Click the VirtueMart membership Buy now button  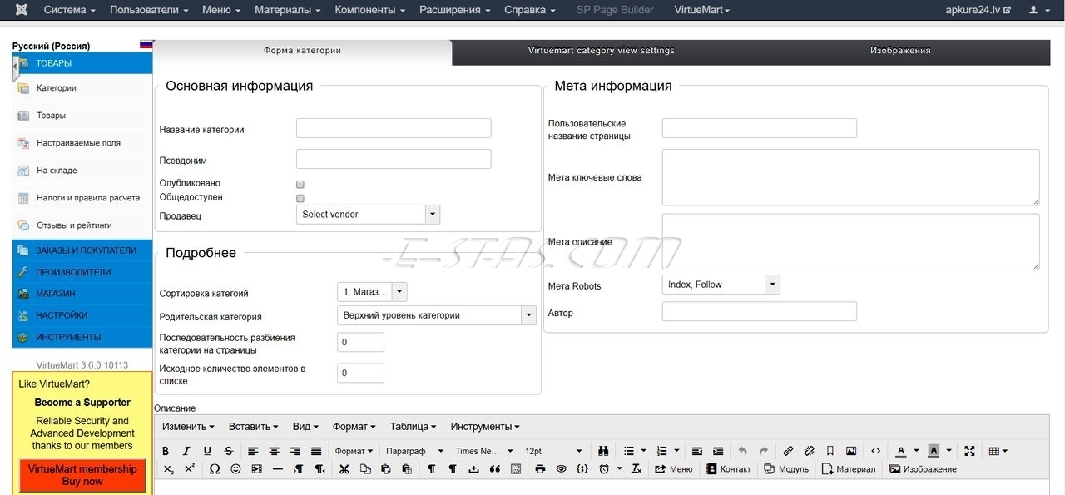click(x=82, y=475)
